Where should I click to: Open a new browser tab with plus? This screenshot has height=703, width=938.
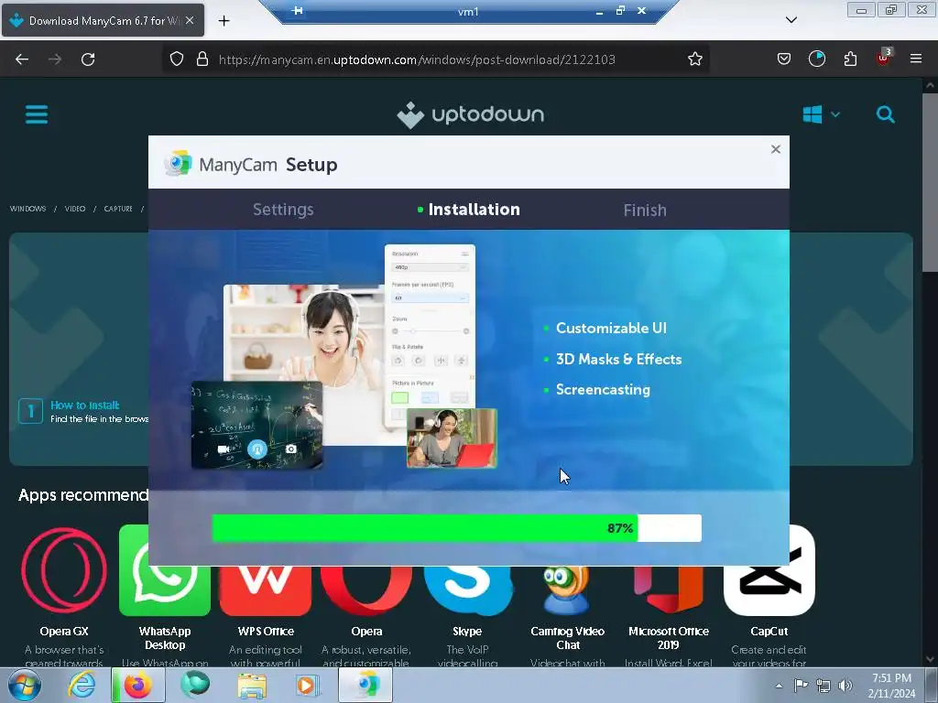[224, 21]
